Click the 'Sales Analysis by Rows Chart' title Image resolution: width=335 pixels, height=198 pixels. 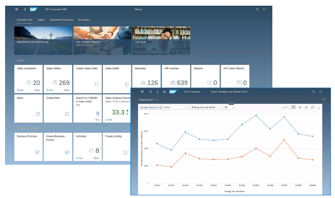coord(229,92)
